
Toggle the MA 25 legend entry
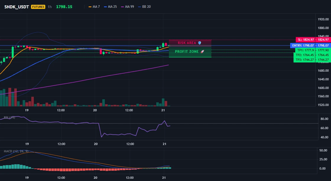tap(110, 7)
